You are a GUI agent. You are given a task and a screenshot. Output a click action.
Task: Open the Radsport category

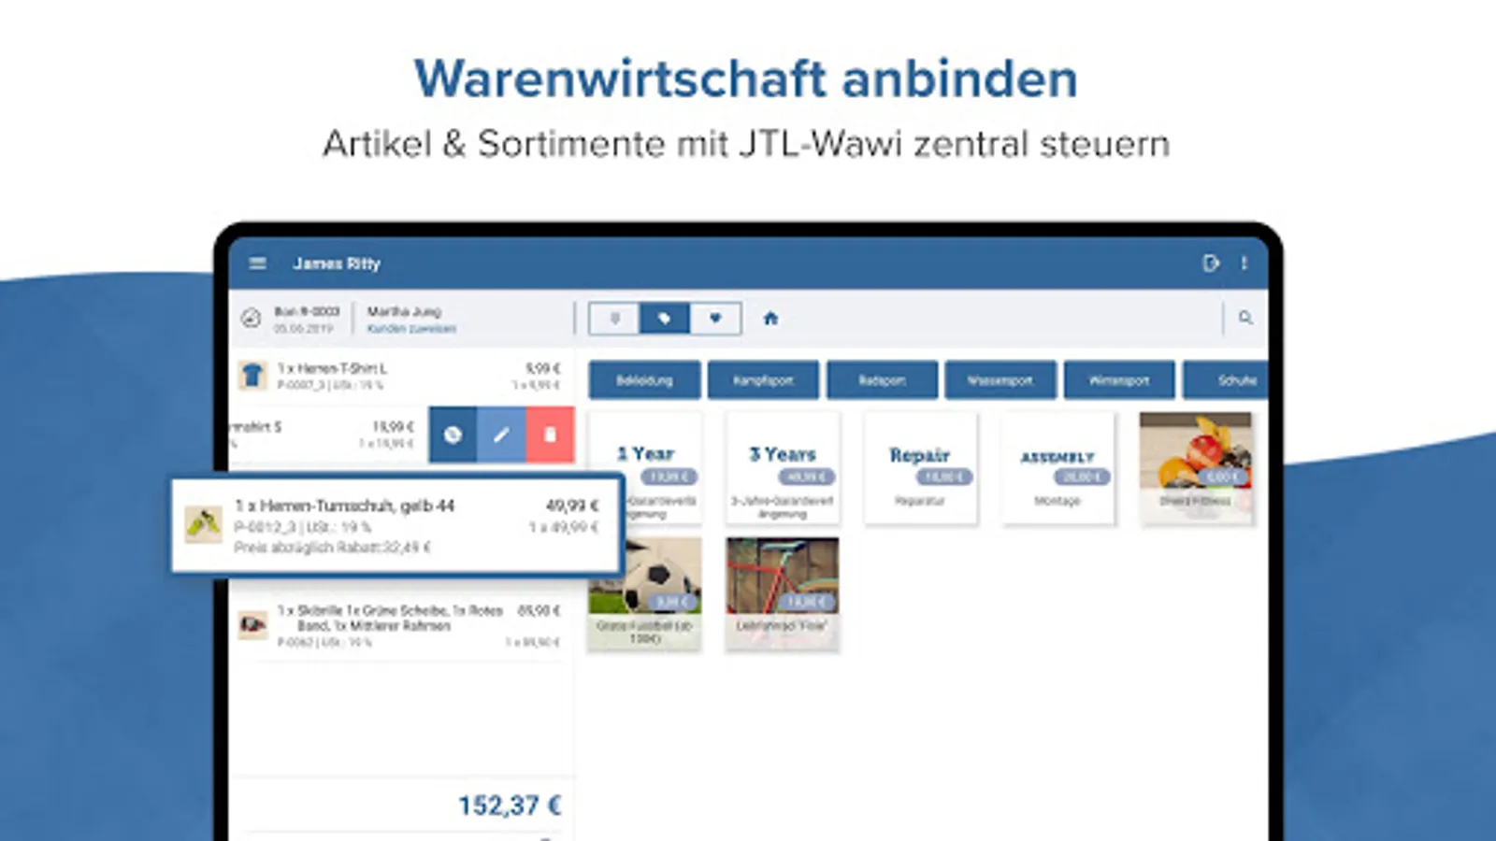click(882, 380)
